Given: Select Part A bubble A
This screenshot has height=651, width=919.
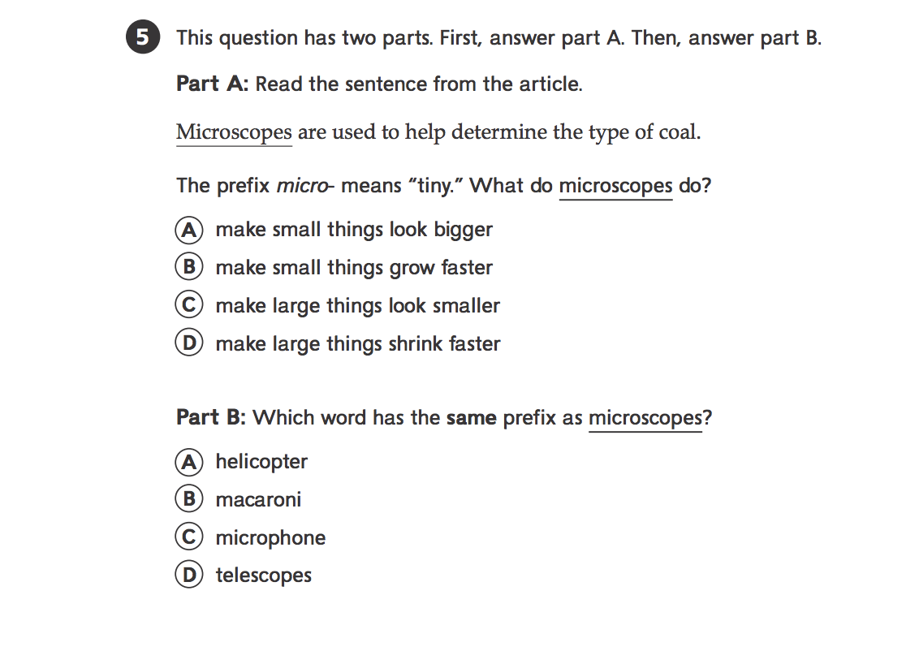Looking at the screenshot, I should pyautogui.click(x=188, y=230).
